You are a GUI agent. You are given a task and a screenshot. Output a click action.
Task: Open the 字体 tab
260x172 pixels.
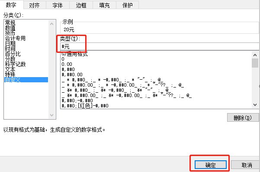(x=58, y=5)
